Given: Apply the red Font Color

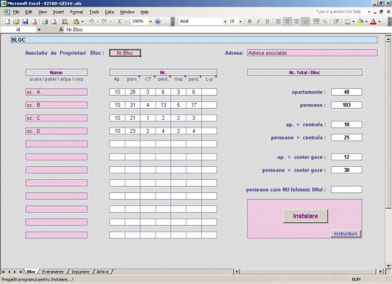Looking at the screenshot, I should [373, 22].
